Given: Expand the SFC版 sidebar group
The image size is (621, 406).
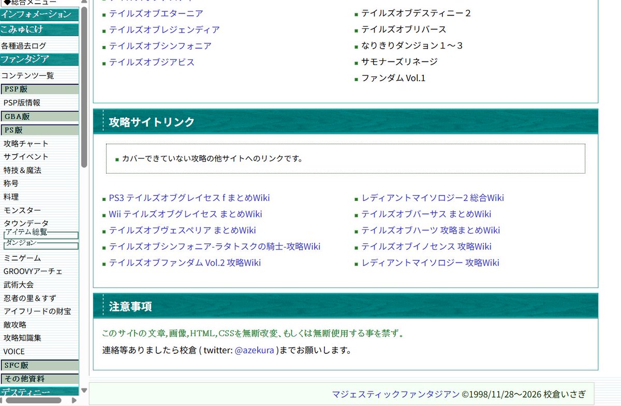Looking at the screenshot, I should pyautogui.click(x=40, y=365).
